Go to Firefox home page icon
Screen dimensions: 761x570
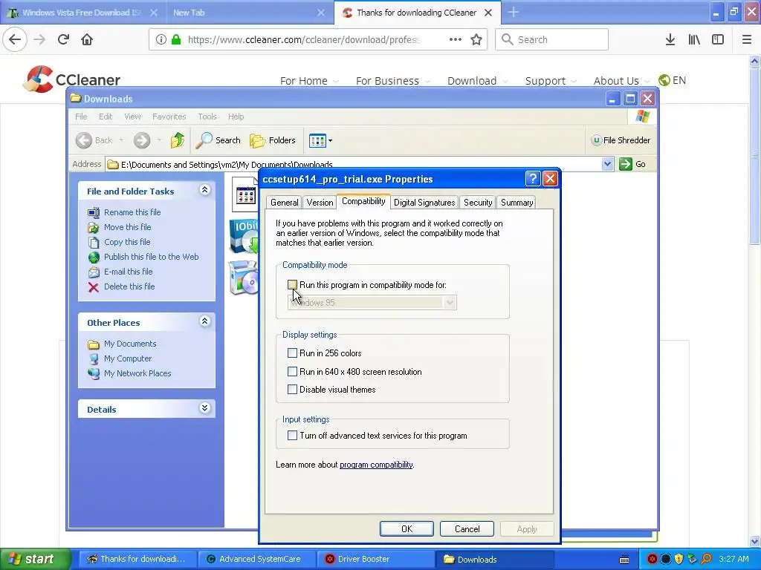coord(87,39)
